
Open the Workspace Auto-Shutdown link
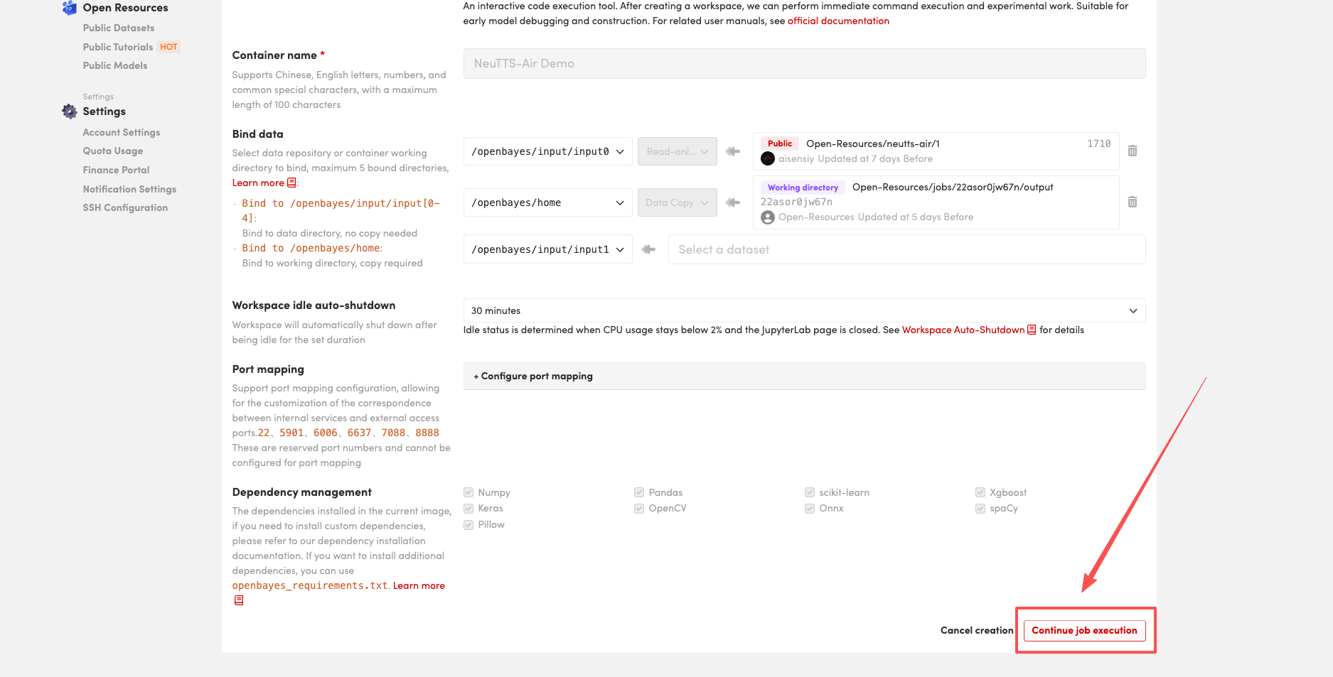[963, 330]
